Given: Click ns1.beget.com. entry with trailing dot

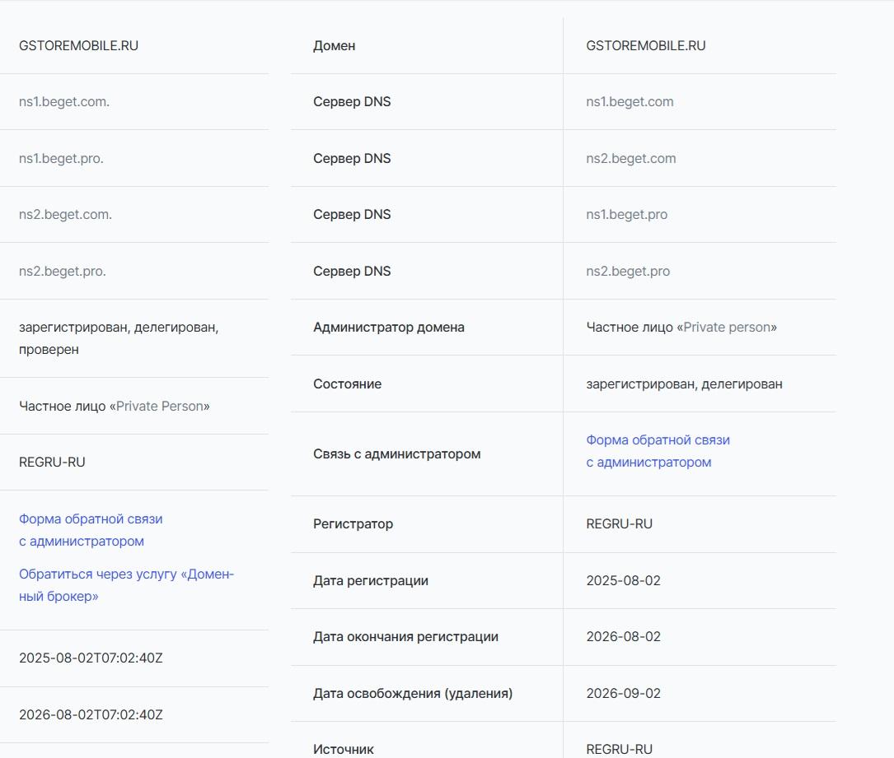Looking at the screenshot, I should (64, 102).
